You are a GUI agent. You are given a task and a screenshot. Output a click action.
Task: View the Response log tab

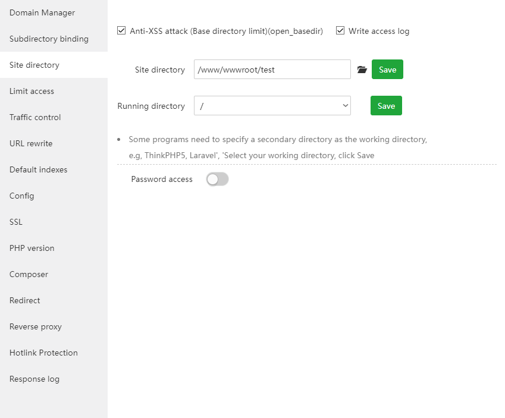click(x=34, y=379)
